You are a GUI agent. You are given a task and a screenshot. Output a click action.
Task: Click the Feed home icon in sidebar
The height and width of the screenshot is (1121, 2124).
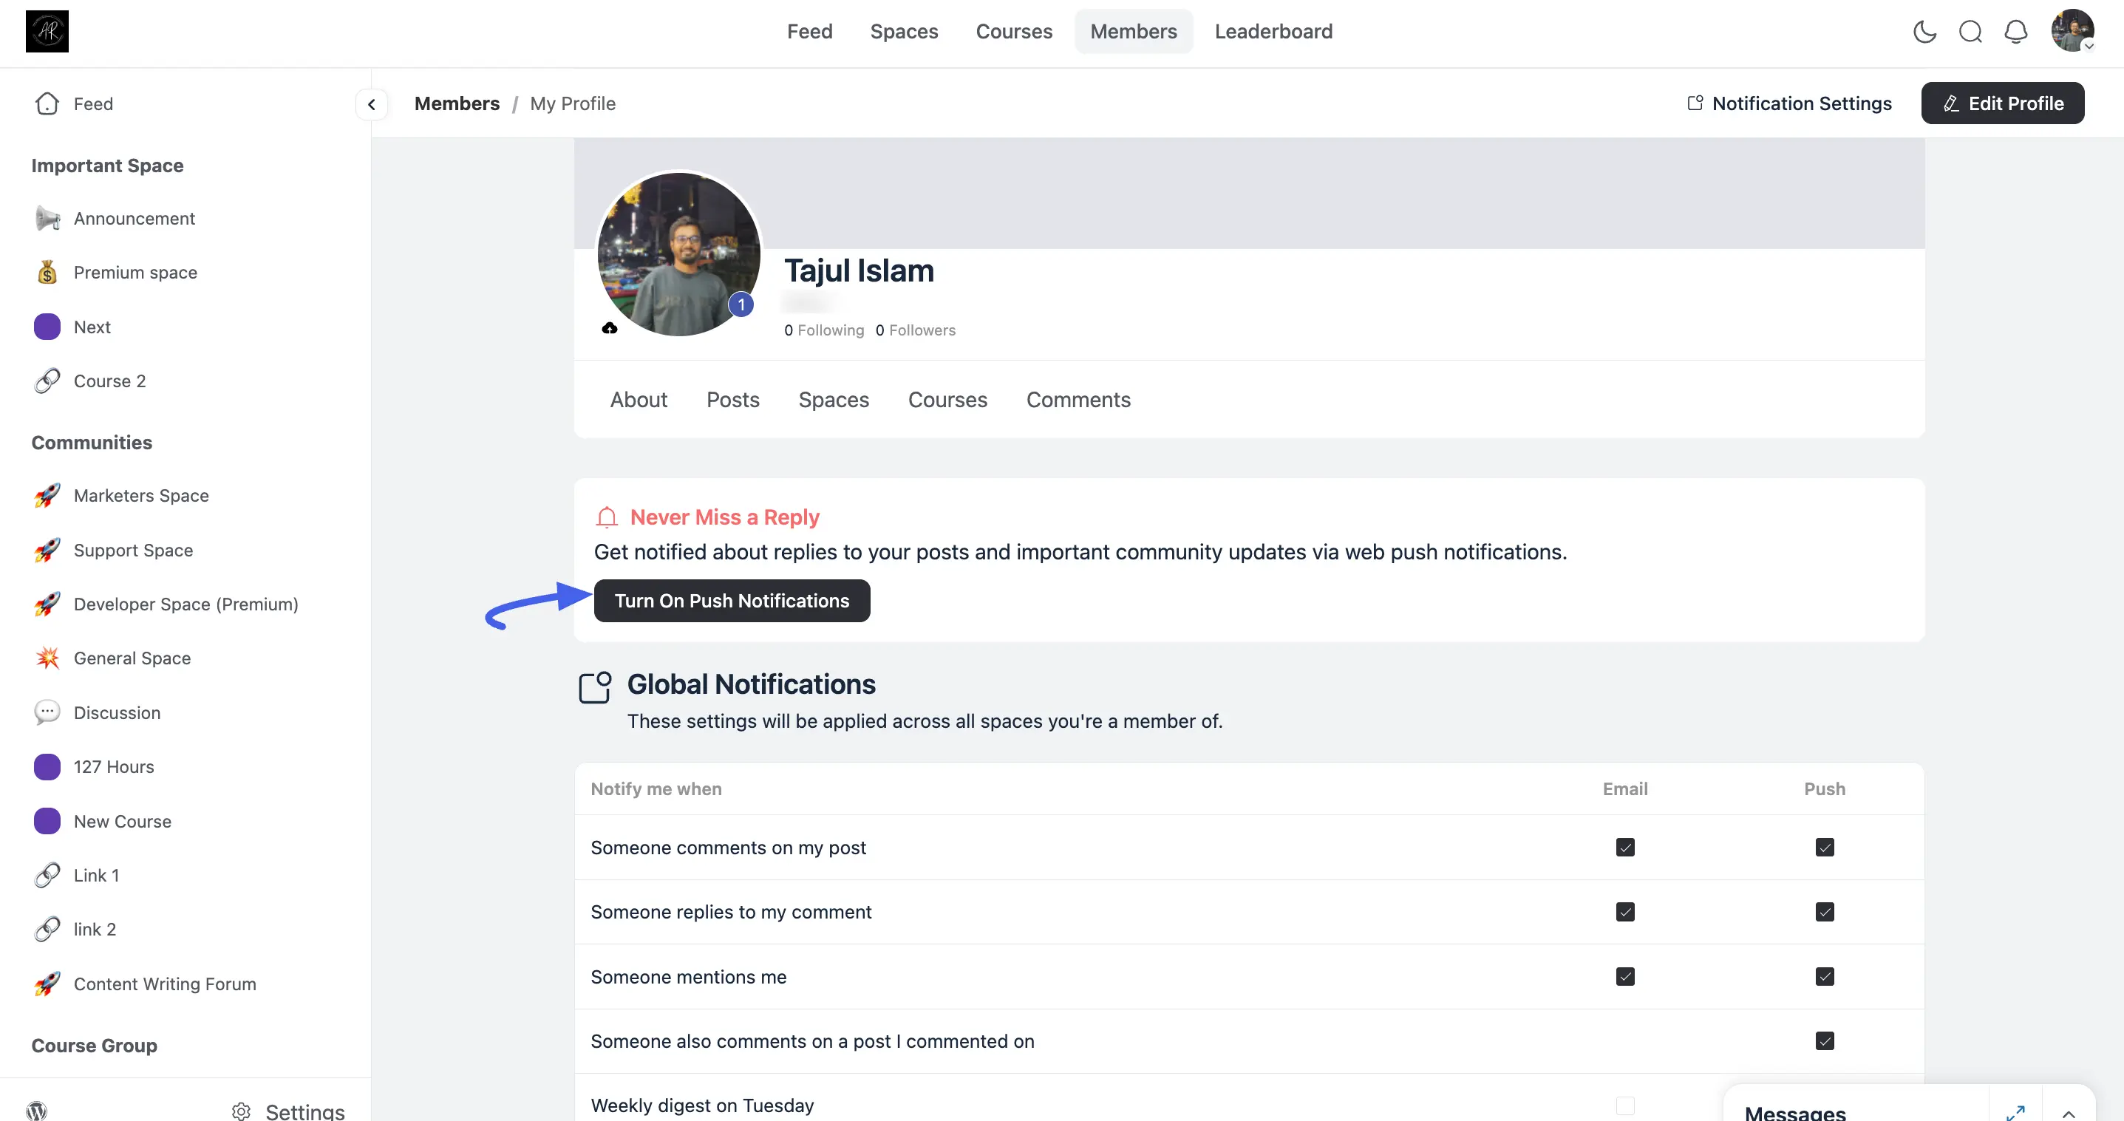coord(47,103)
